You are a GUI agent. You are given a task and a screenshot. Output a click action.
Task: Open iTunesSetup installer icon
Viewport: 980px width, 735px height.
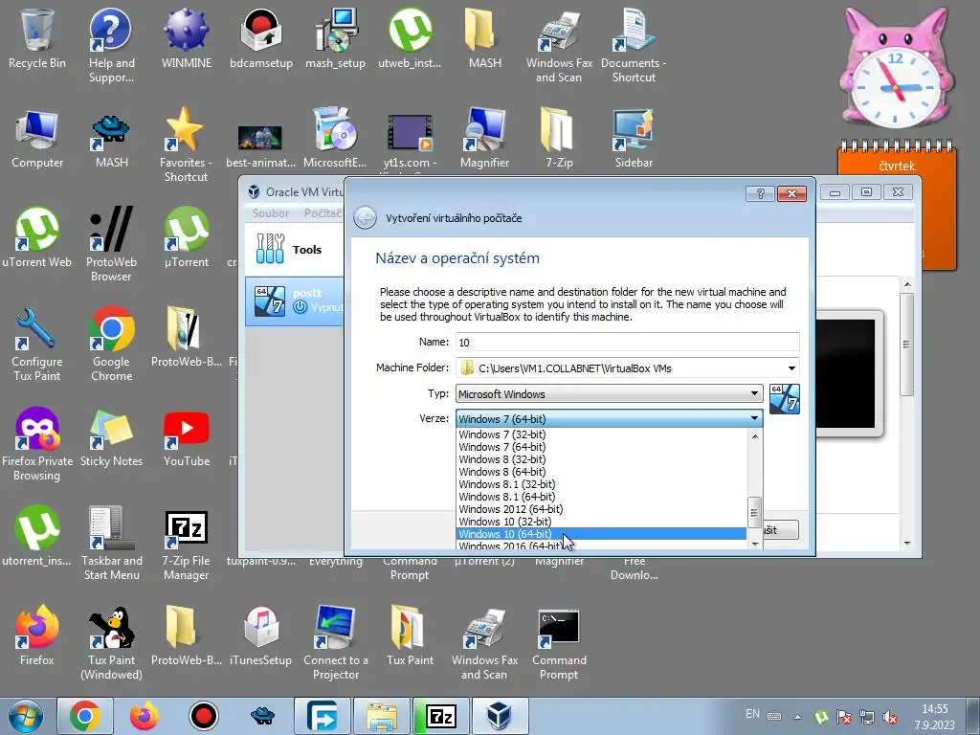(261, 635)
